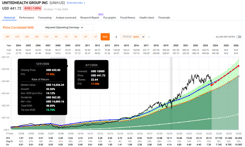Click the 12/26 white triangle earnings marker

(238, 76)
